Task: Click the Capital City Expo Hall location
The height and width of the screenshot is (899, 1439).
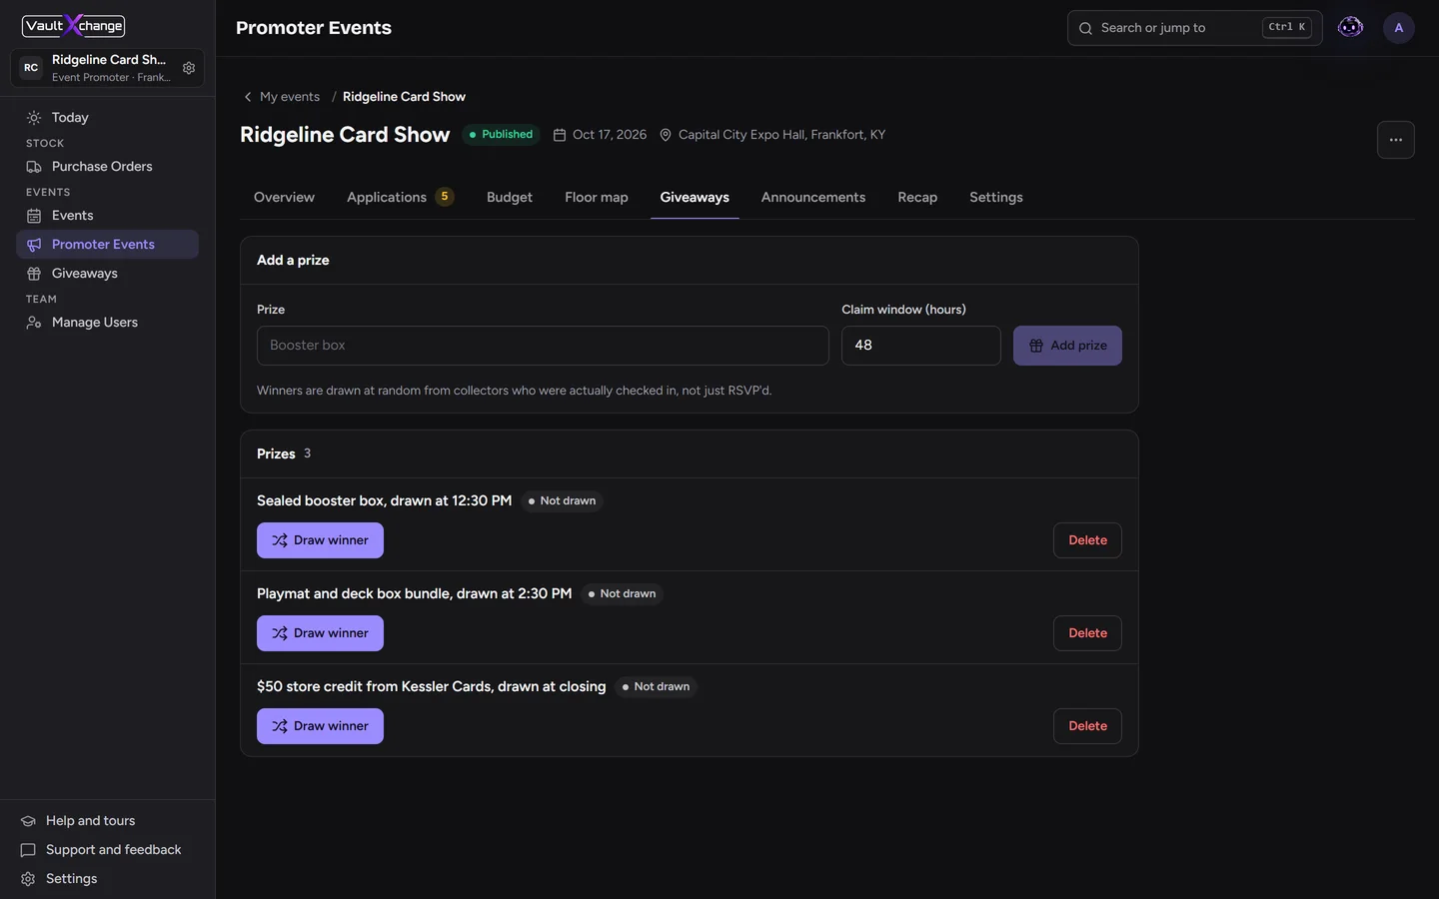Action: click(772, 135)
